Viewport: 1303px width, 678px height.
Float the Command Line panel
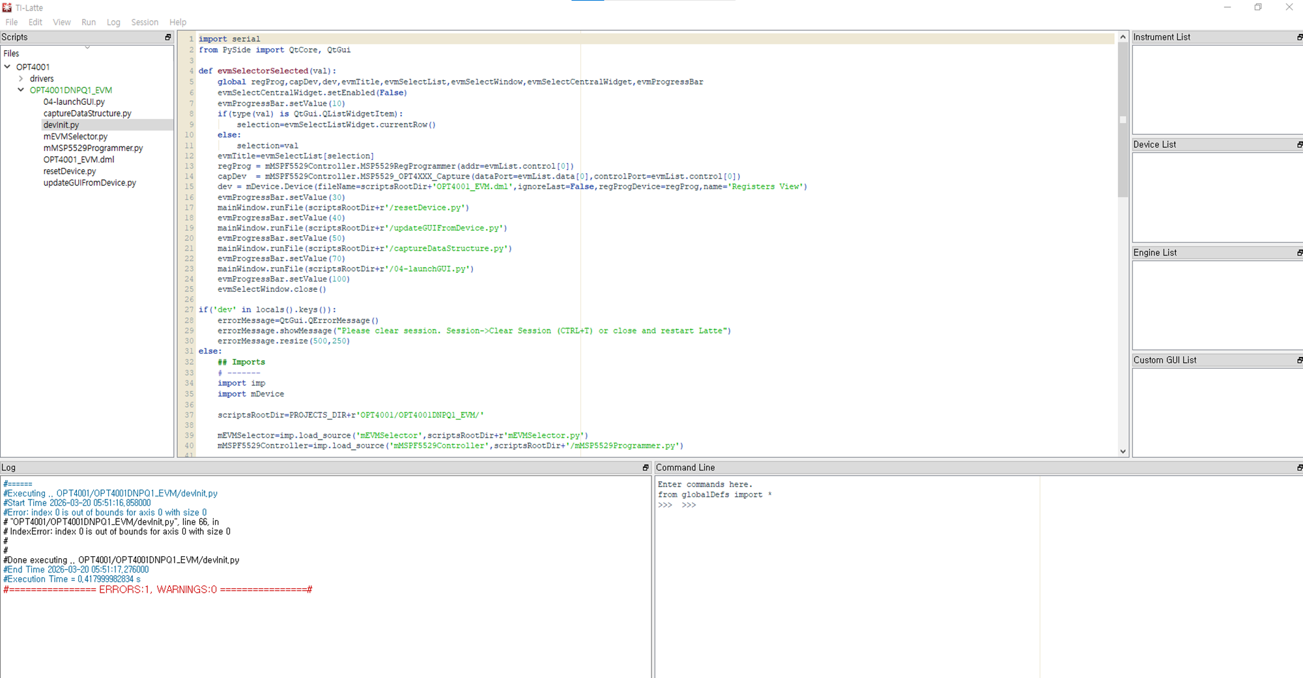[x=1299, y=468]
